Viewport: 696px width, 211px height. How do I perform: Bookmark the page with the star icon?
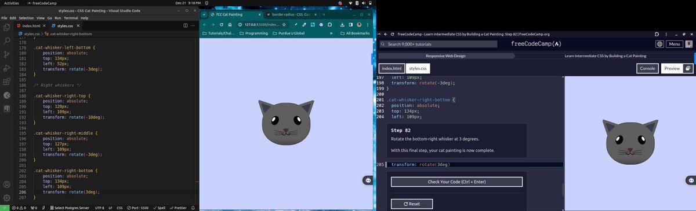pos(284,24)
